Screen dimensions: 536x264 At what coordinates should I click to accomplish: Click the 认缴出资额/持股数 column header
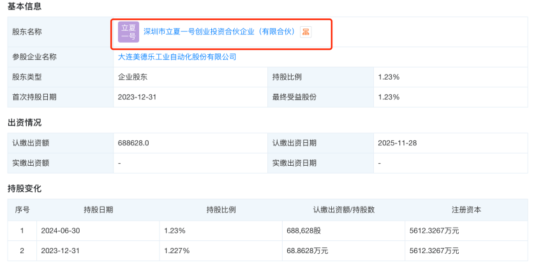(x=344, y=210)
